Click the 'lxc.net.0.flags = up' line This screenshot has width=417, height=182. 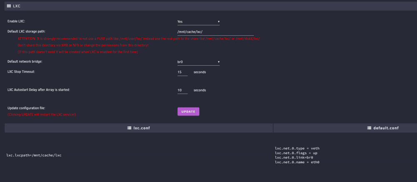click(x=296, y=153)
